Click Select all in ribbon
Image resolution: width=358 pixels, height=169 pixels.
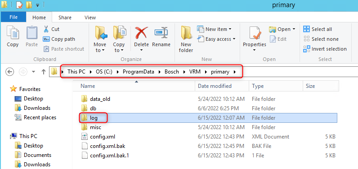[318, 29]
